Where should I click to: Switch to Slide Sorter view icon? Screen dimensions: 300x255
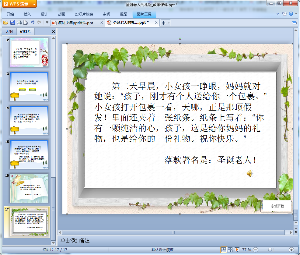[x=230, y=250]
